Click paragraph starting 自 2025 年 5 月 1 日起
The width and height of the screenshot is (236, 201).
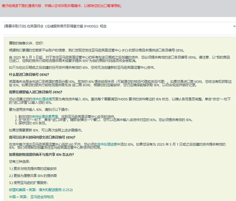tap(119, 59)
